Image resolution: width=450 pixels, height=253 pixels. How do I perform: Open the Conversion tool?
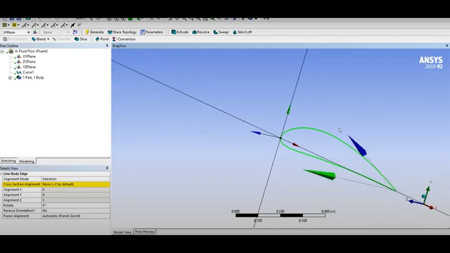pos(124,39)
